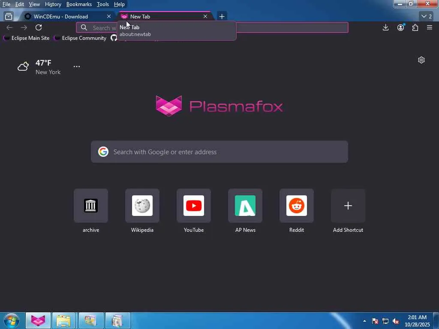Click the GitHub bookmark icon

114,38
